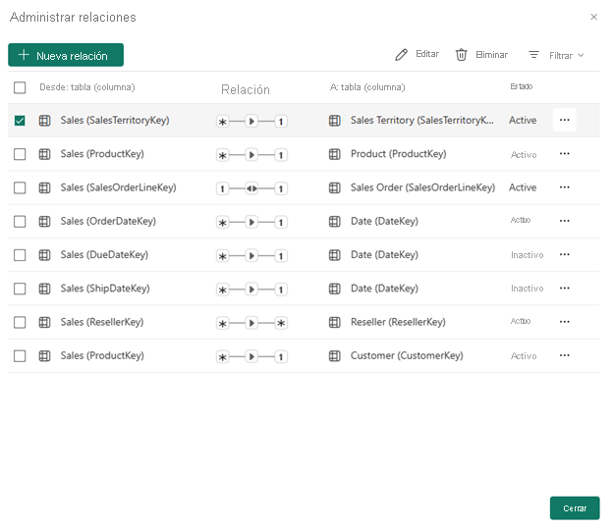This screenshot has width=613, height=530.
Task: Check the Sales (ShipDateKey) row checkbox
Action: (20, 289)
